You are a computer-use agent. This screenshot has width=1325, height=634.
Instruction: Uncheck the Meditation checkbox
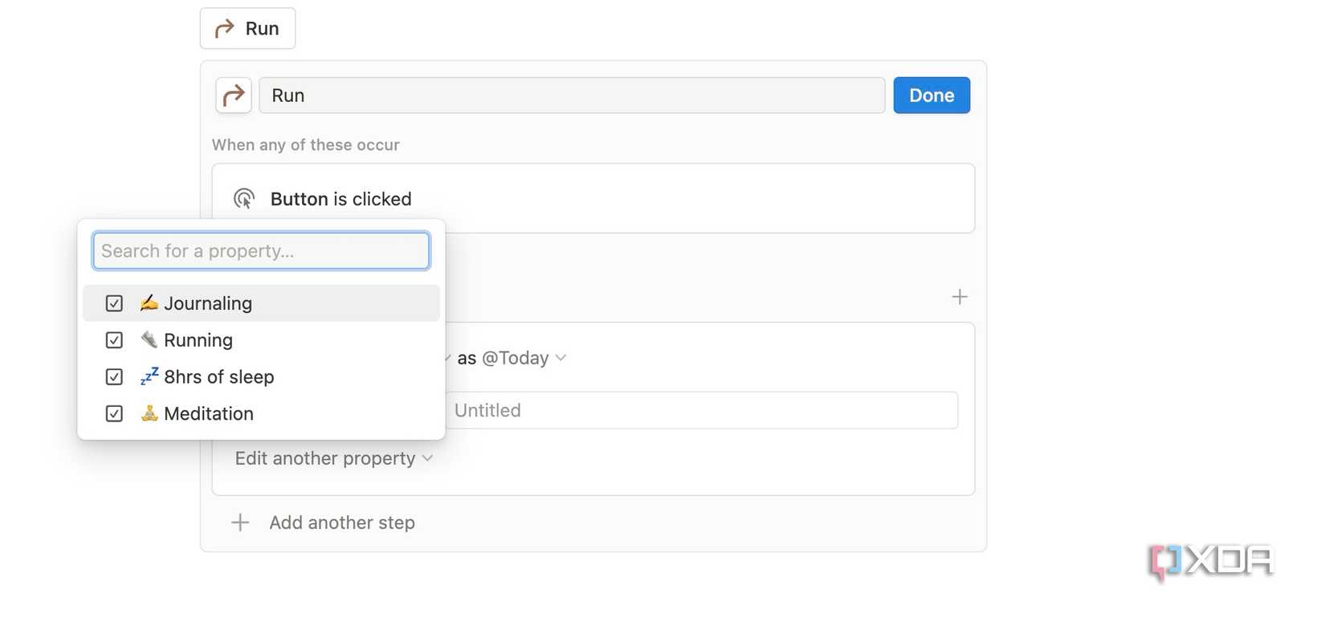click(x=113, y=413)
